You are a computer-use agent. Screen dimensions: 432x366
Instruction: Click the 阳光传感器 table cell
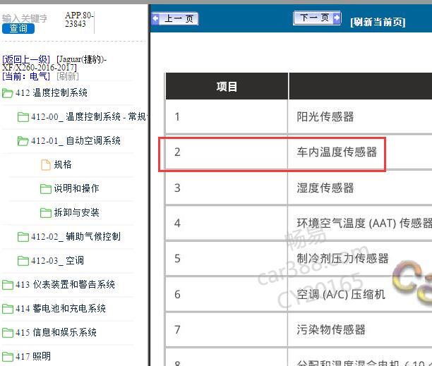pos(325,116)
